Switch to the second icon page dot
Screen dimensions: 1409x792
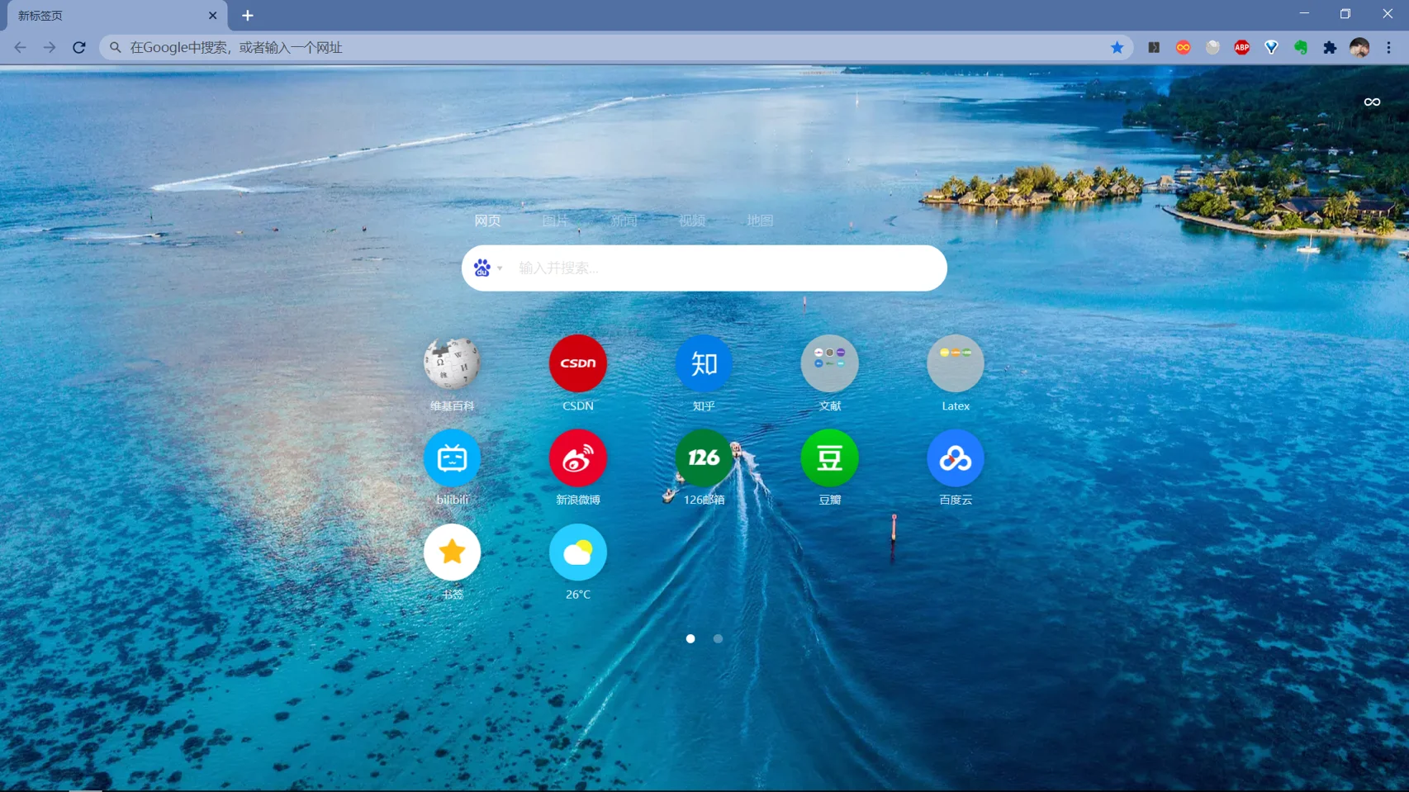coord(718,638)
